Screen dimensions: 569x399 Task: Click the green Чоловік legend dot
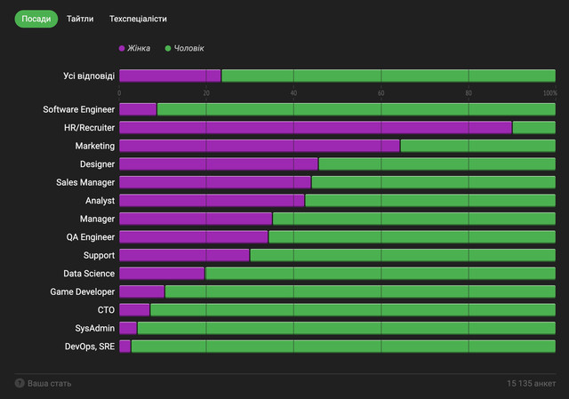[168, 48]
